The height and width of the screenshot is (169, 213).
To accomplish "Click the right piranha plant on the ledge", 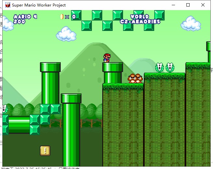I will pyautogui.click(x=170, y=67).
